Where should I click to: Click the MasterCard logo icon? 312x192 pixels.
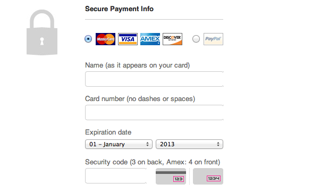[x=105, y=39]
